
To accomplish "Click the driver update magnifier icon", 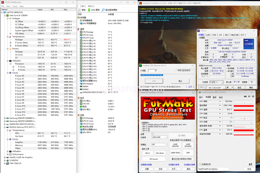I will tap(103, 10).
